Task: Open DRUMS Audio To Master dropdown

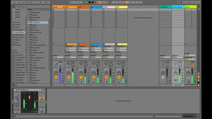Action: [x=58, y=57]
